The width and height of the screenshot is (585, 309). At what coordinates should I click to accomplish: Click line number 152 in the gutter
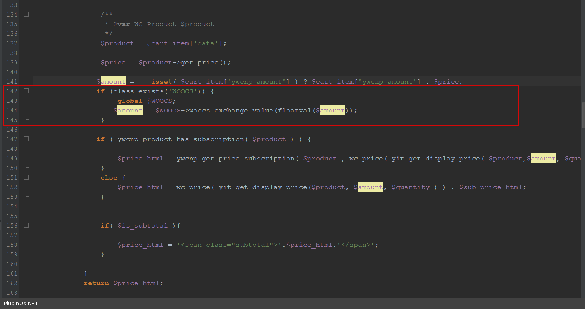(12, 187)
